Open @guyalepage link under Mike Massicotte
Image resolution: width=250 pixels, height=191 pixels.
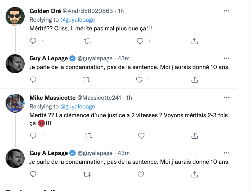[x=78, y=106]
